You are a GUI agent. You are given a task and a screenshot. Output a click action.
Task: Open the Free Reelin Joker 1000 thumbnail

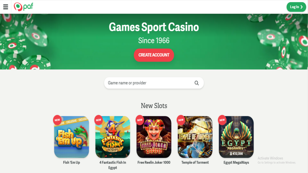(154, 137)
